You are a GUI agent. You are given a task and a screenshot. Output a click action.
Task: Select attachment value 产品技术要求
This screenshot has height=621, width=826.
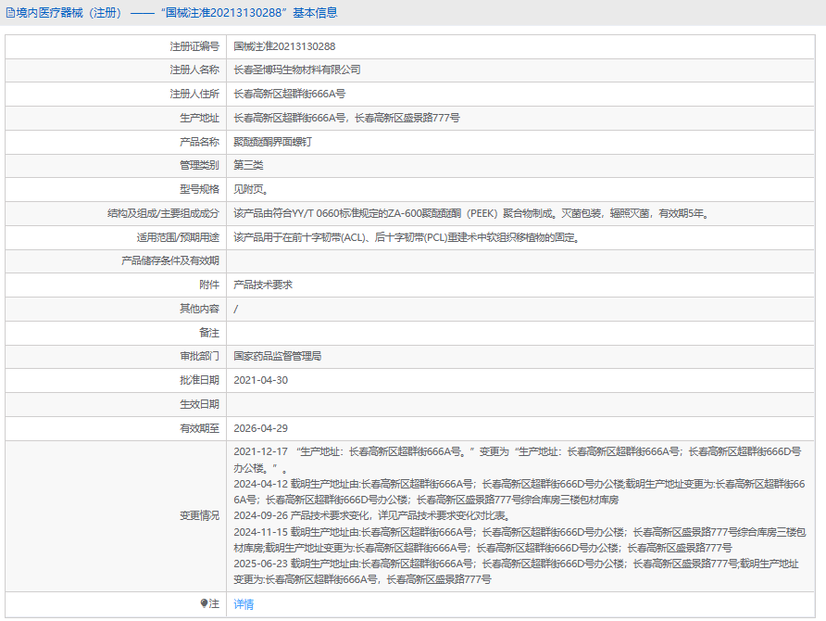coord(263,285)
